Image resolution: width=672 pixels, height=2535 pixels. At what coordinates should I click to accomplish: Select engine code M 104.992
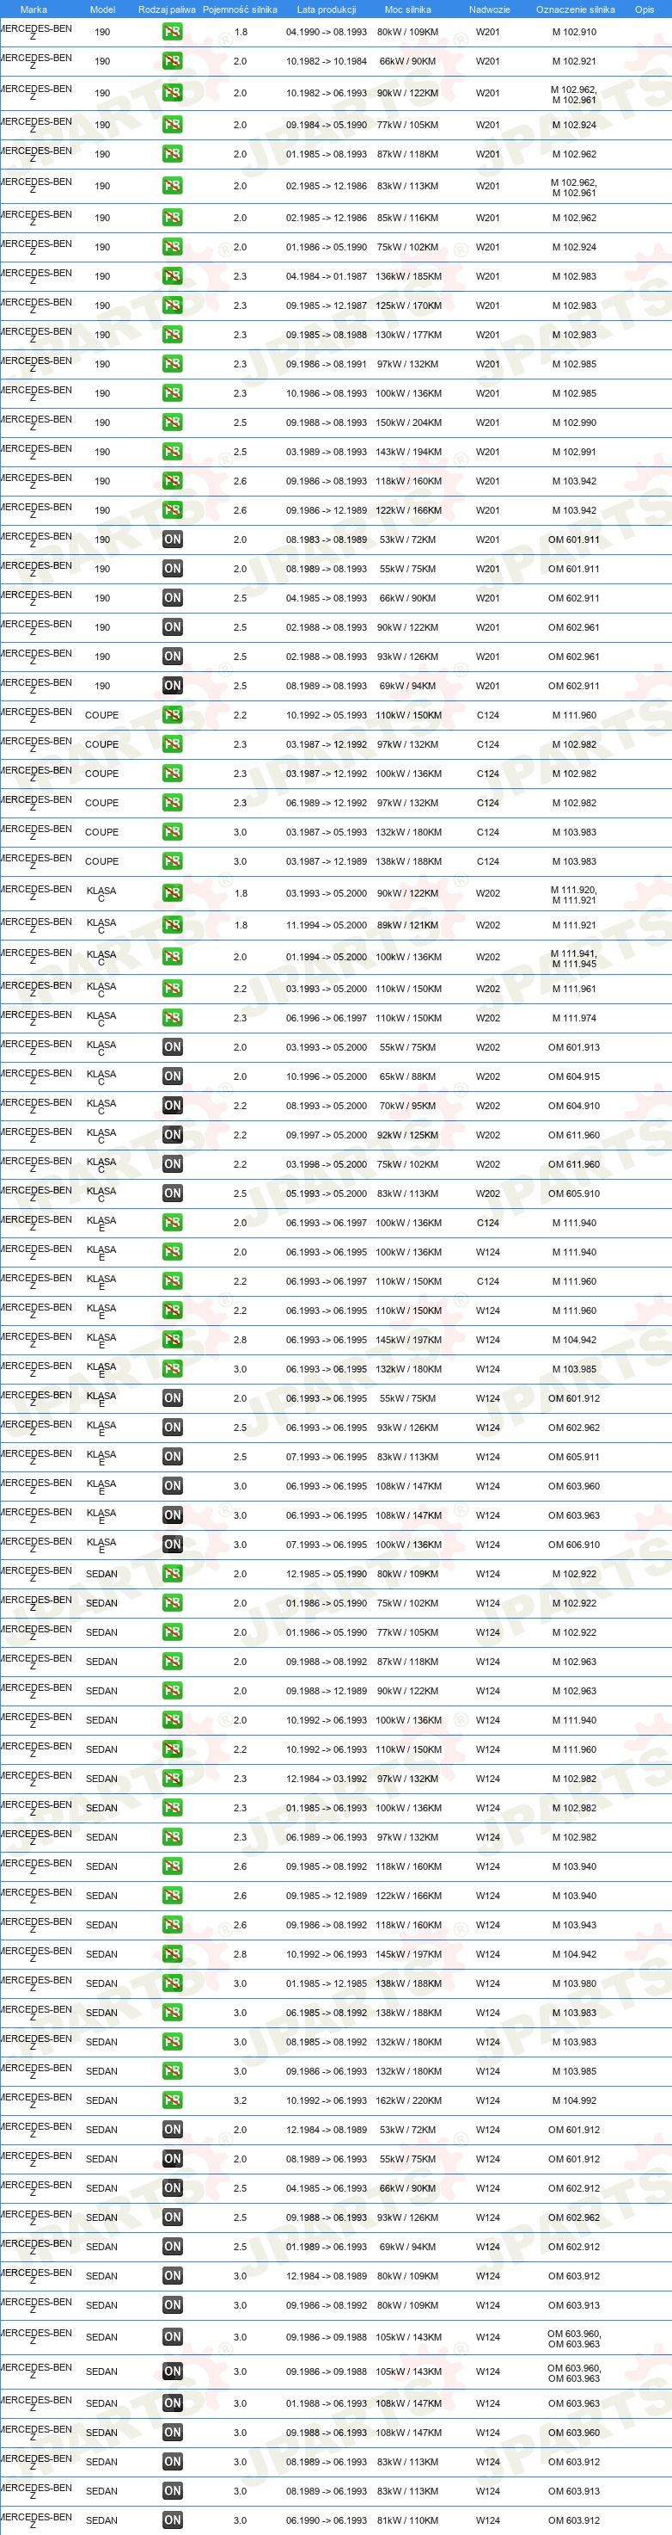[x=574, y=2101]
